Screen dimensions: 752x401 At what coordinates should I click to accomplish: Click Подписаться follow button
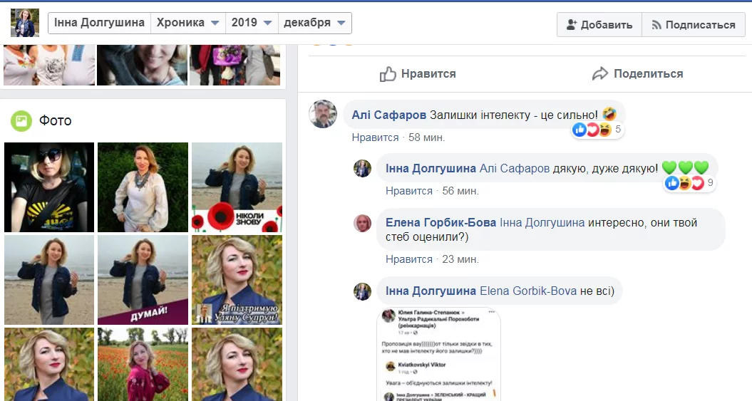point(693,25)
